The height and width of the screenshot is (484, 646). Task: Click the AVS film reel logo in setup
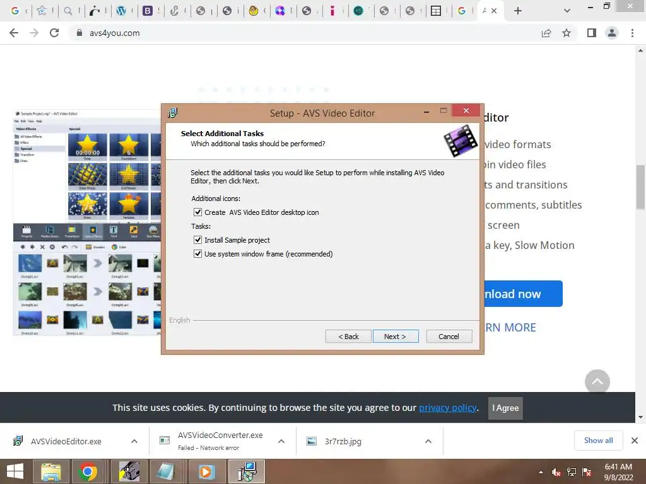461,141
